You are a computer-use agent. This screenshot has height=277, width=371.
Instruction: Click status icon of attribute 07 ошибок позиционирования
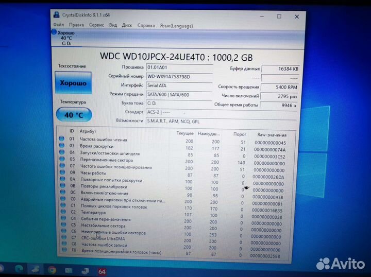[62, 165]
